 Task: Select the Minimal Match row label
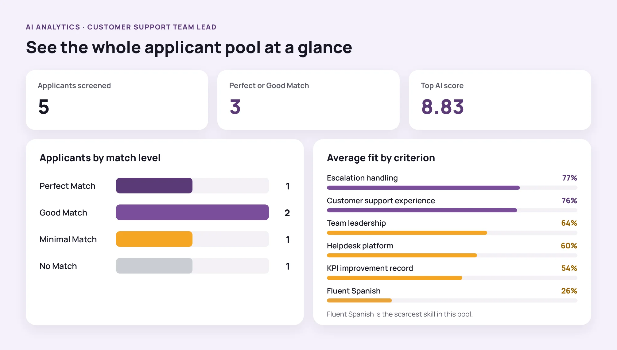click(68, 239)
